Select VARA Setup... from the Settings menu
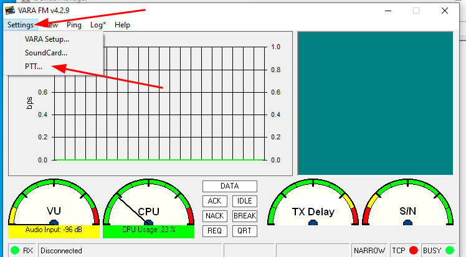The width and height of the screenshot is (466, 257). pos(47,39)
